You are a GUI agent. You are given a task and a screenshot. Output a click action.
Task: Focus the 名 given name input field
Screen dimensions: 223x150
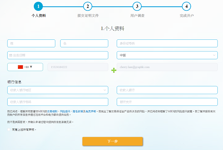pos(84,43)
